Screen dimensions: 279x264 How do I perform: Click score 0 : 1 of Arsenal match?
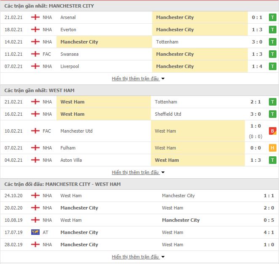[x=257, y=17]
